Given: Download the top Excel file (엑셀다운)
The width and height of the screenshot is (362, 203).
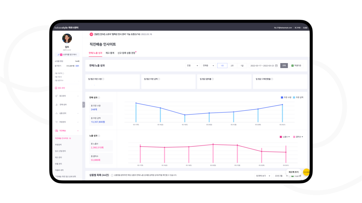Looking at the screenshot, I should coord(296,66).
